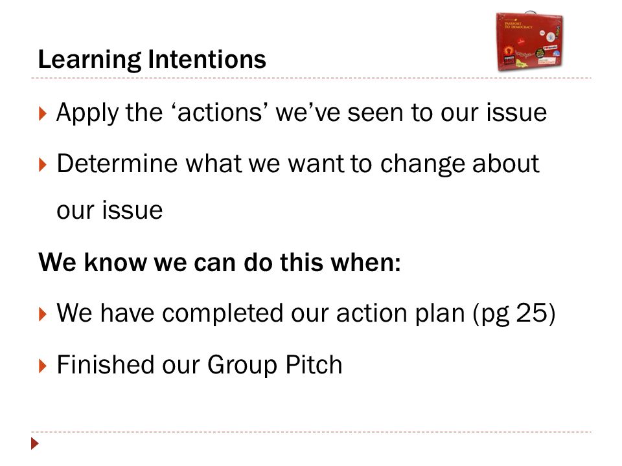Click the quoted word 'actions' in first bullet

pyautogui.click(x=220, y=113)
